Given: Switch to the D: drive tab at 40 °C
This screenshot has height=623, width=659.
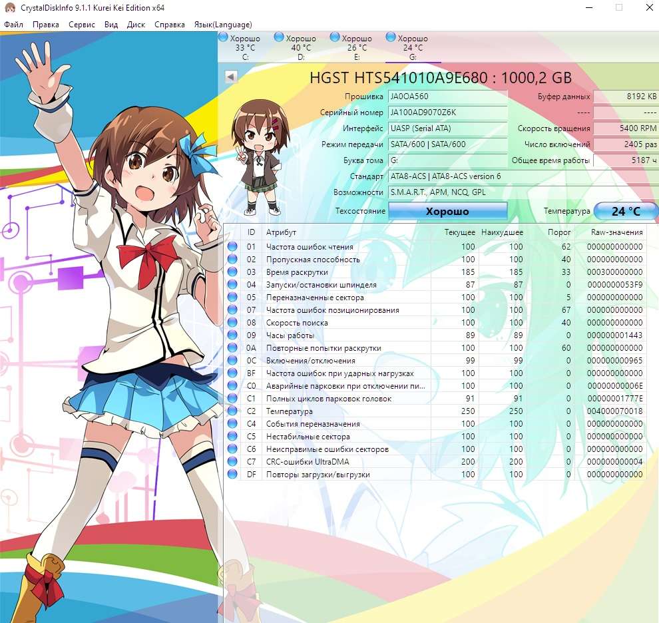Looking at the screenshot, I should click(302, 47).
